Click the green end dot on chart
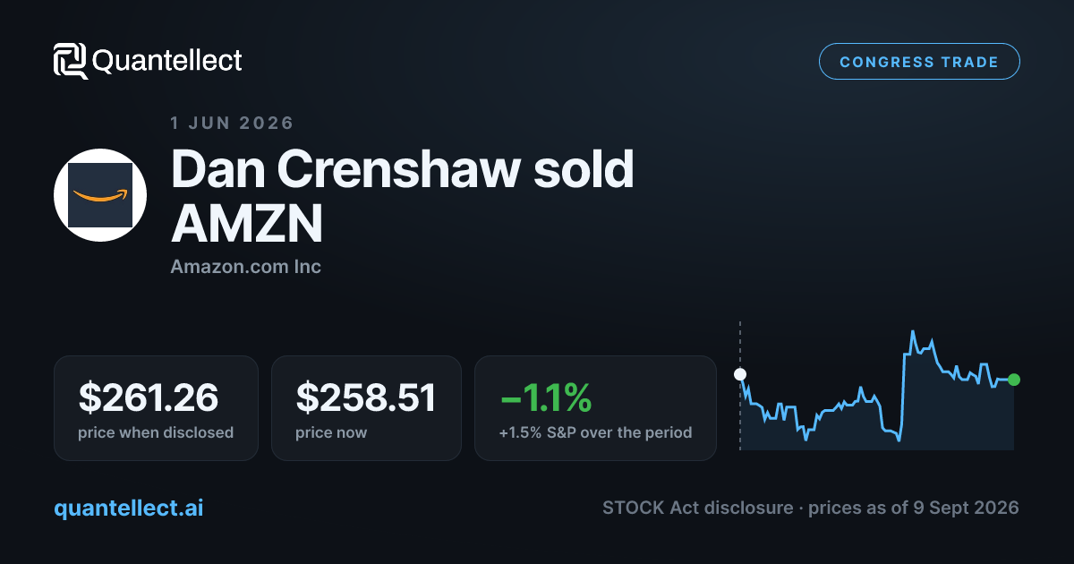This screenshot has width=1074, height=564. point(1014,380)
